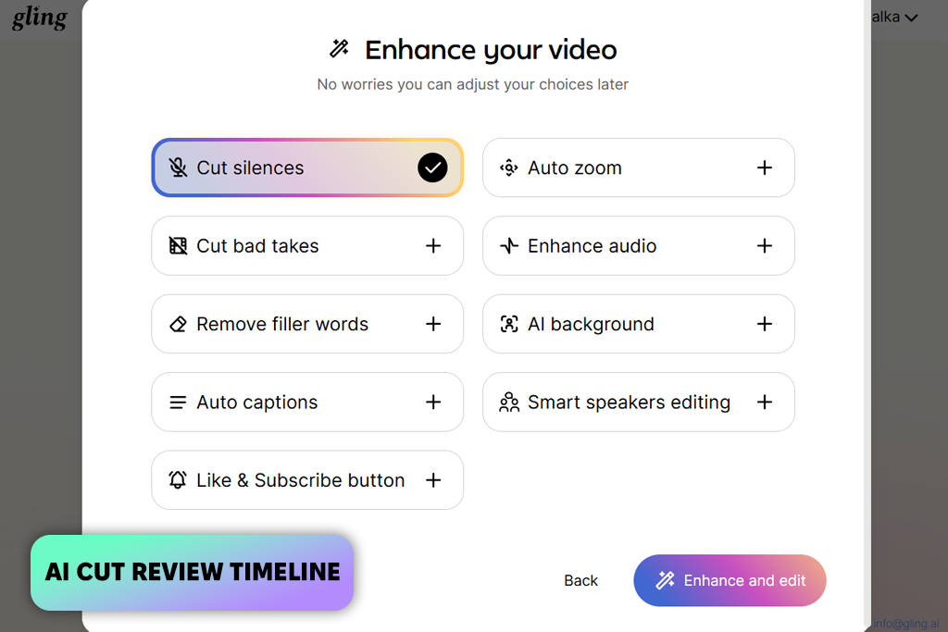
Task: Enable Auto zoom with its plus
Action: coord(764,167)
